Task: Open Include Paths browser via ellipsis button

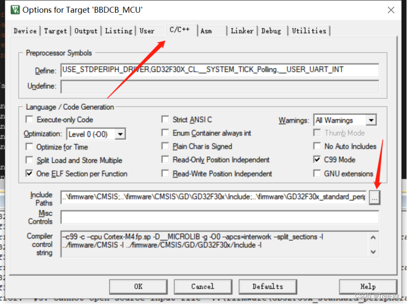Action: tap(374, 197)
